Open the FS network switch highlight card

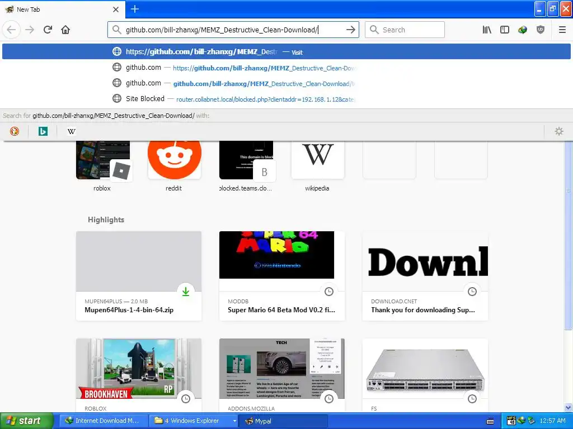425,376
